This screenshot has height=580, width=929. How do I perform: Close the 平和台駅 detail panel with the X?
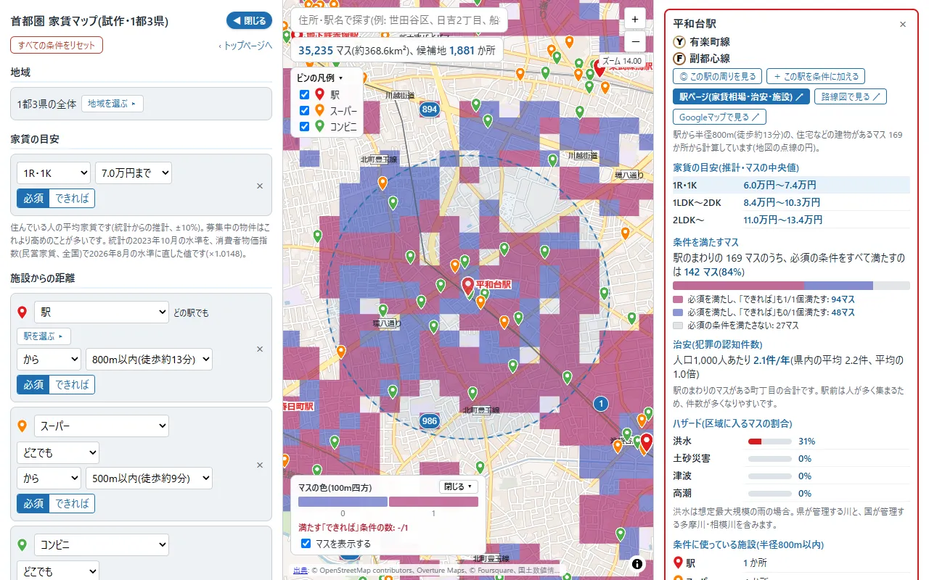point(903,24)
